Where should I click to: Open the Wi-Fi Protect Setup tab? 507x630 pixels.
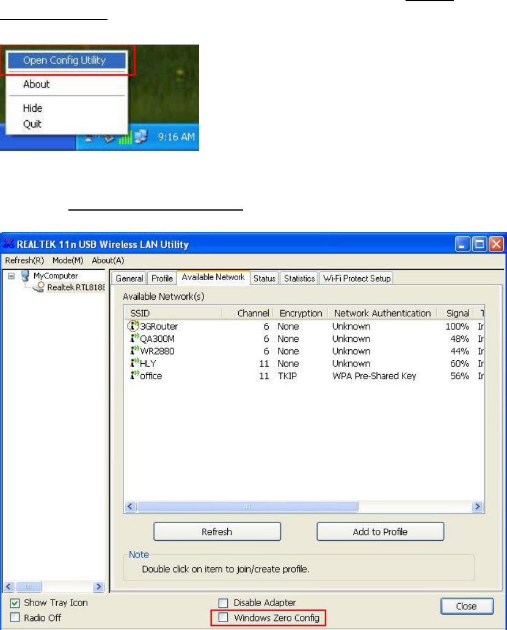(357, 278)
